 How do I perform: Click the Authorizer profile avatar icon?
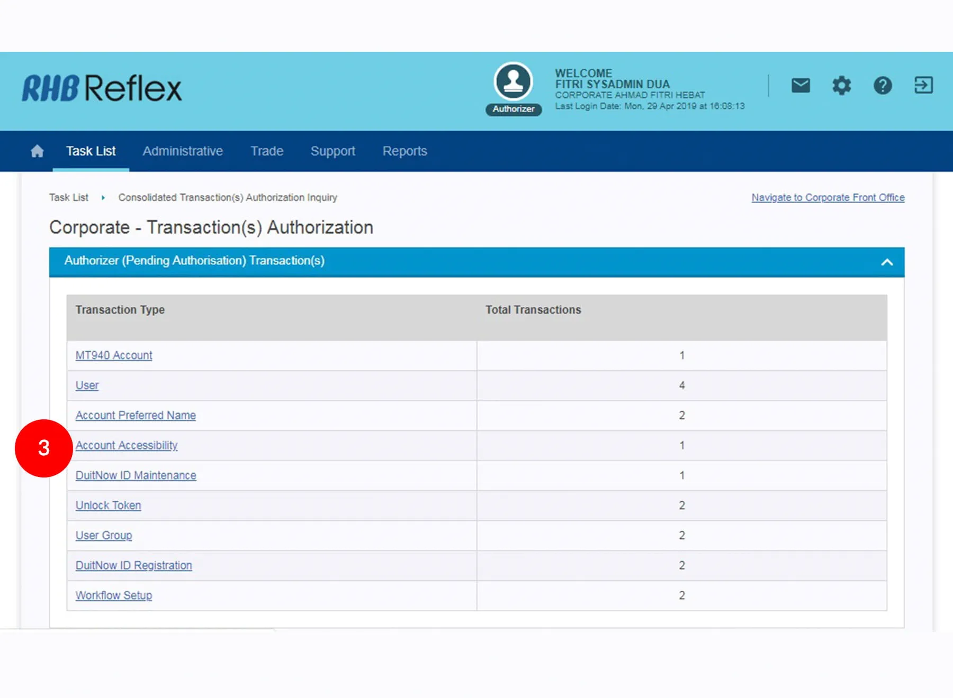tap(513, 82)
